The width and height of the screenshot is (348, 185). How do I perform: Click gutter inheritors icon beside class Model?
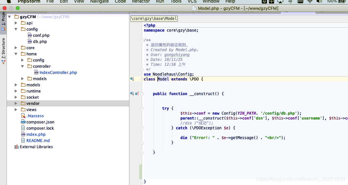tap(132, 79)
